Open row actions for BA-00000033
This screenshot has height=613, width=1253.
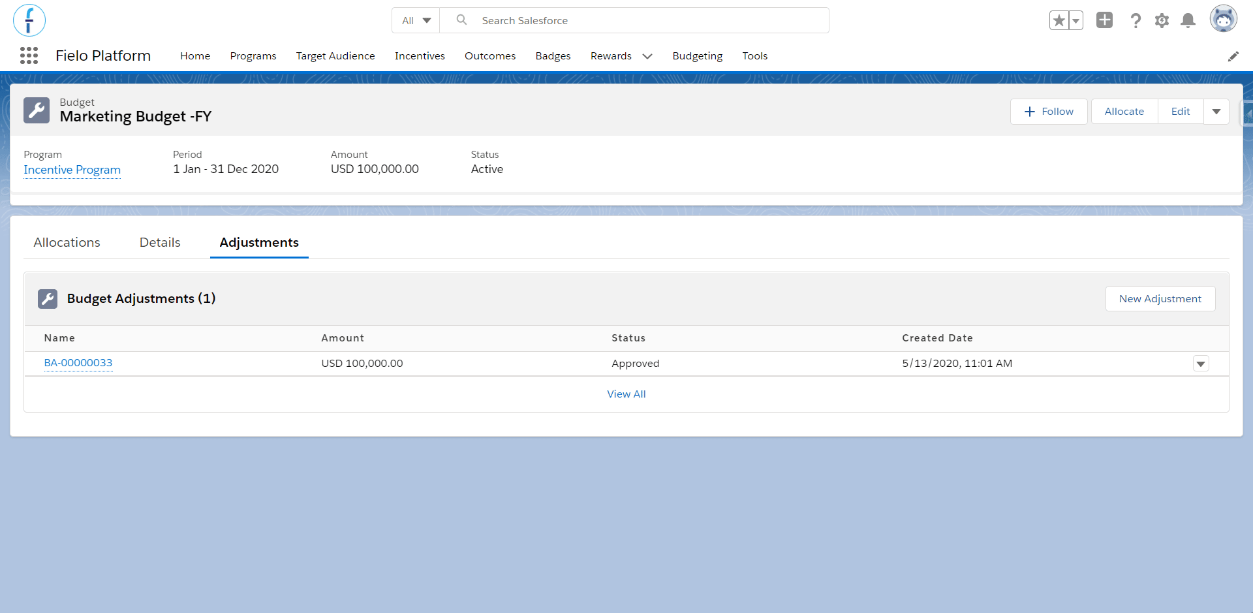1201,364
